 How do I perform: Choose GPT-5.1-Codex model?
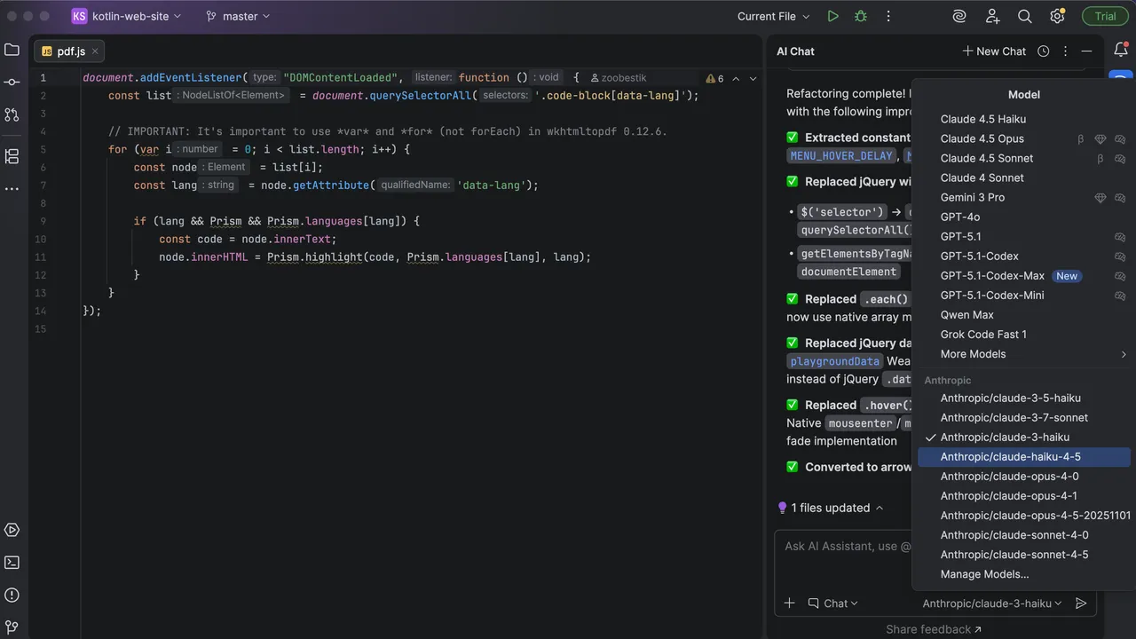[x=1024, y=256]
